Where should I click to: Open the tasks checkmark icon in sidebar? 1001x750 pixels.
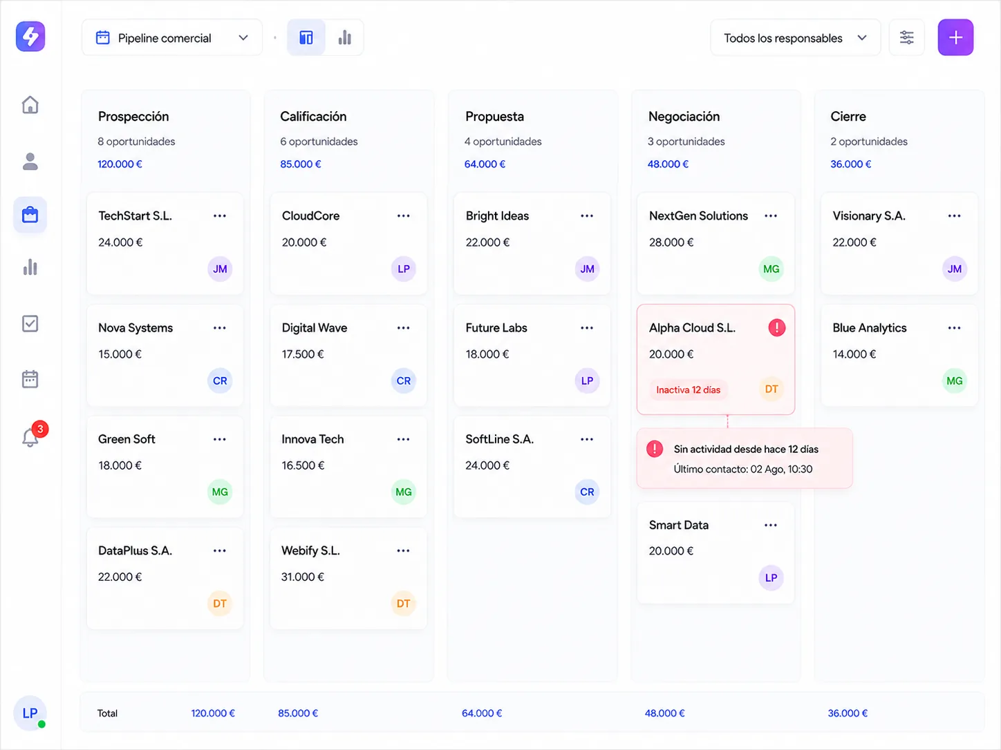pos(30,323)
